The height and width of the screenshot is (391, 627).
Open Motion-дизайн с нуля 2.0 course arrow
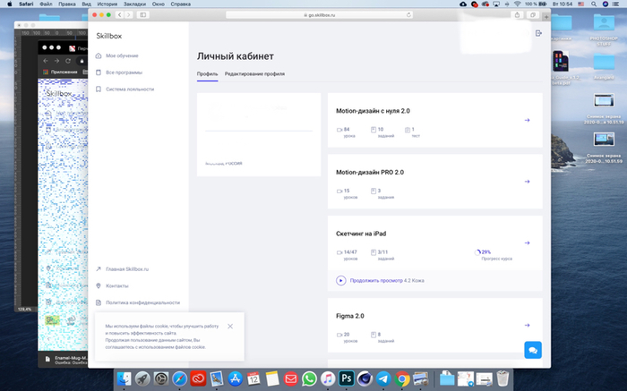[527, 120]
